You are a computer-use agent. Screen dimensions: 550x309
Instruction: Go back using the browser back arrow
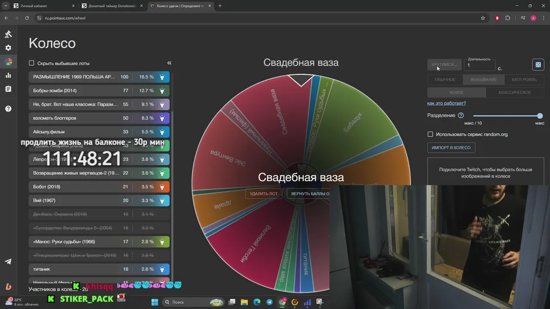click(x=6, y=18)
